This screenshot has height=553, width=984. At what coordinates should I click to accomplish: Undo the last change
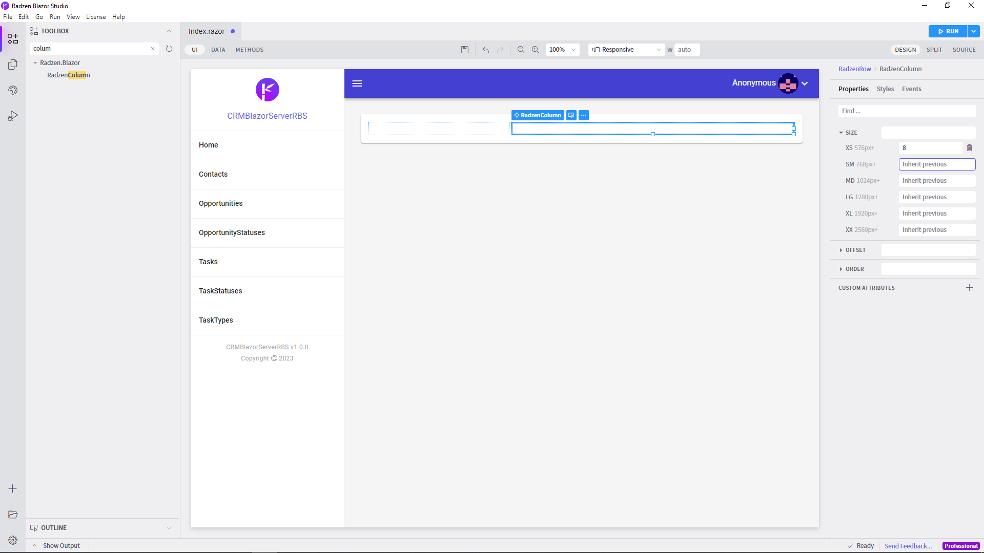pyautogui.click(x=486, y=50)
